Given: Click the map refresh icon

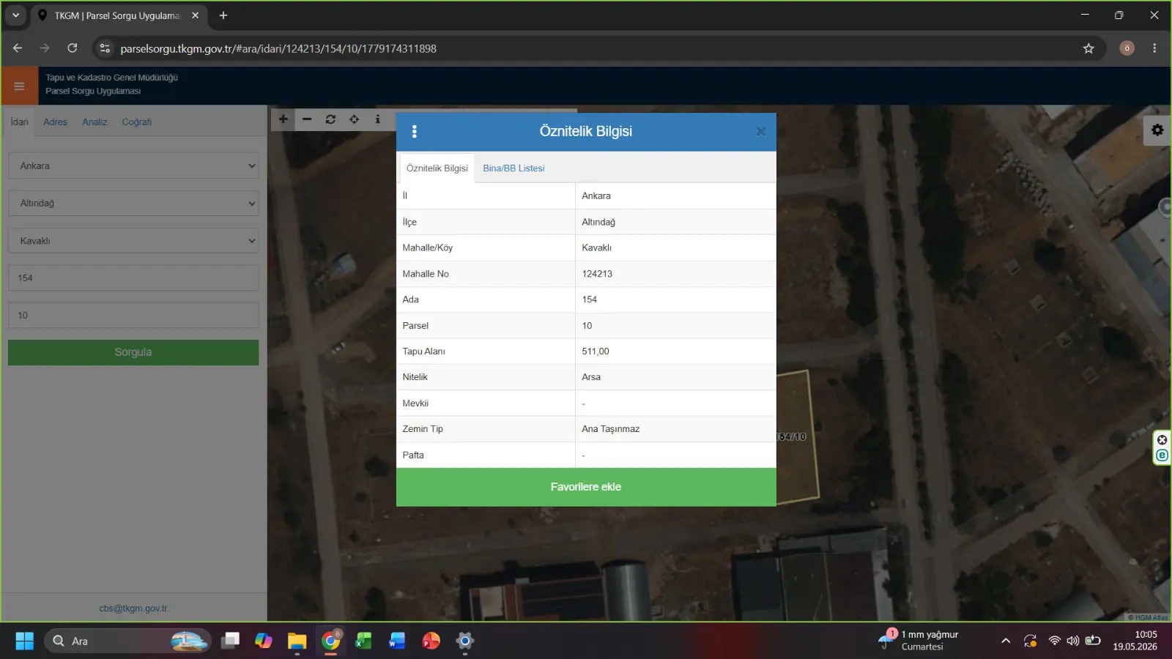Looking at the screenshot, I should click(x=330, y=119).
